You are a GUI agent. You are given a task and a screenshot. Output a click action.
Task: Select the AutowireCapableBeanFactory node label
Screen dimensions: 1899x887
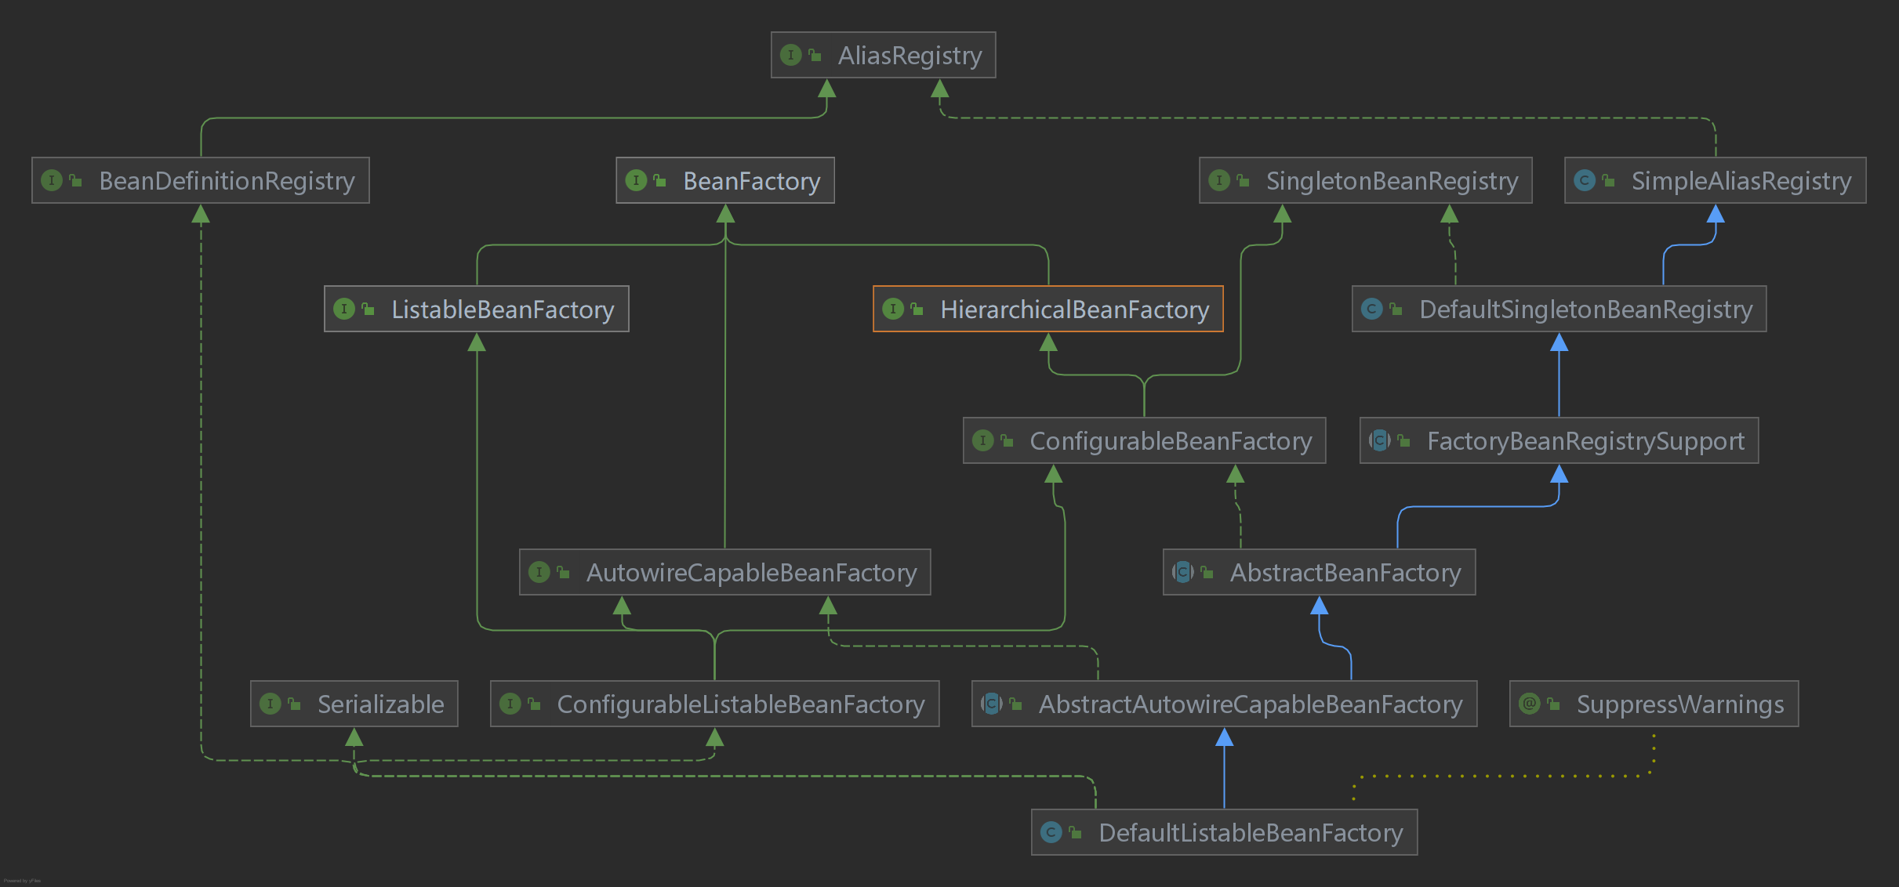[751, 573]
